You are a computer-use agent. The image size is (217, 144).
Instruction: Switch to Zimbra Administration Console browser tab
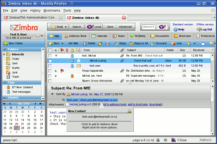pos(33,18)
